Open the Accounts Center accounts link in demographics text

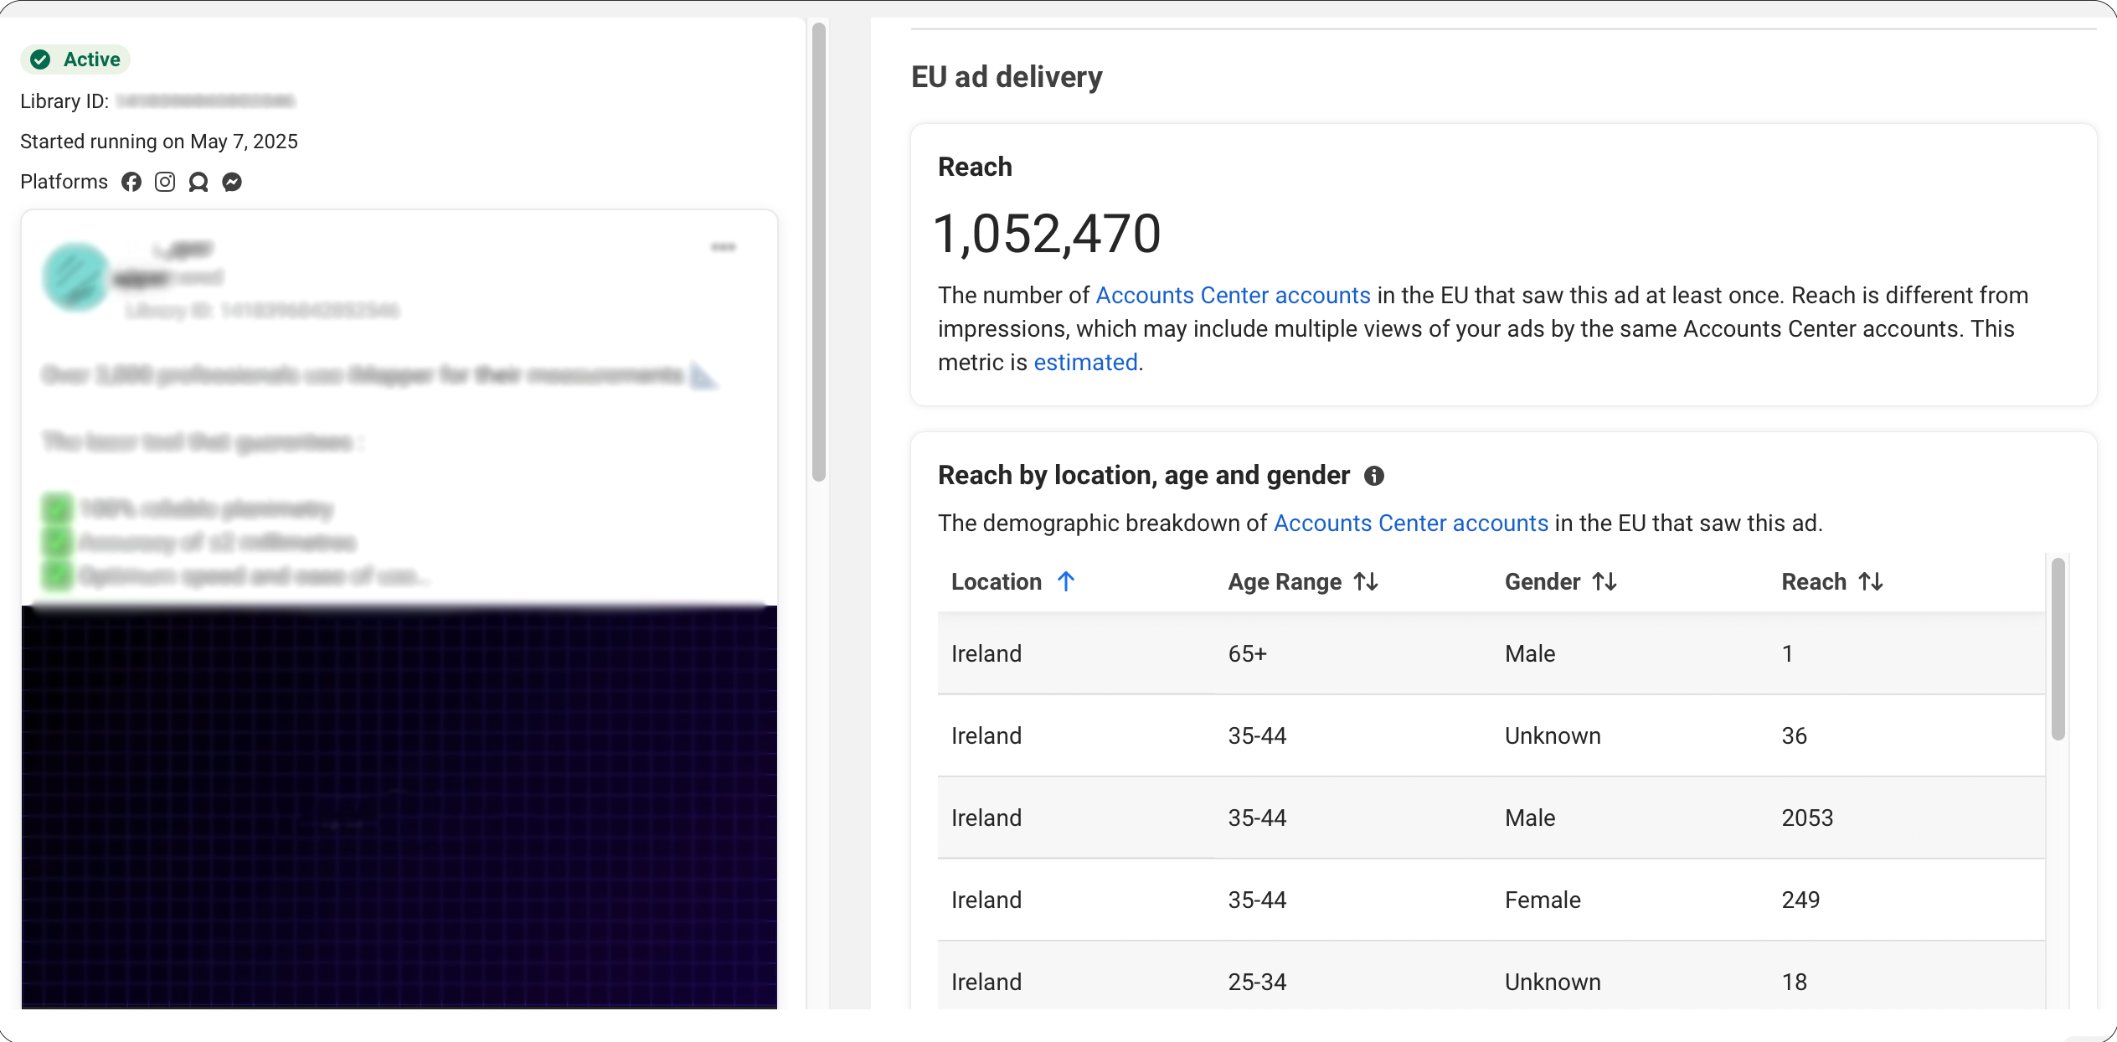click(1409, 523)
